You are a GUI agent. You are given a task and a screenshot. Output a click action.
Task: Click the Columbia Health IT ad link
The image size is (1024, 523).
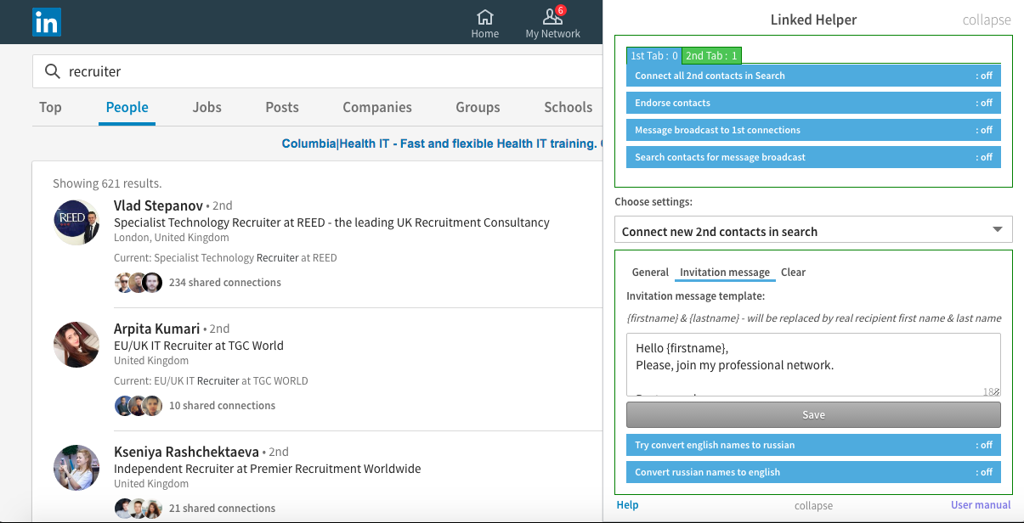pyautogui.click(x=441, y=143)
